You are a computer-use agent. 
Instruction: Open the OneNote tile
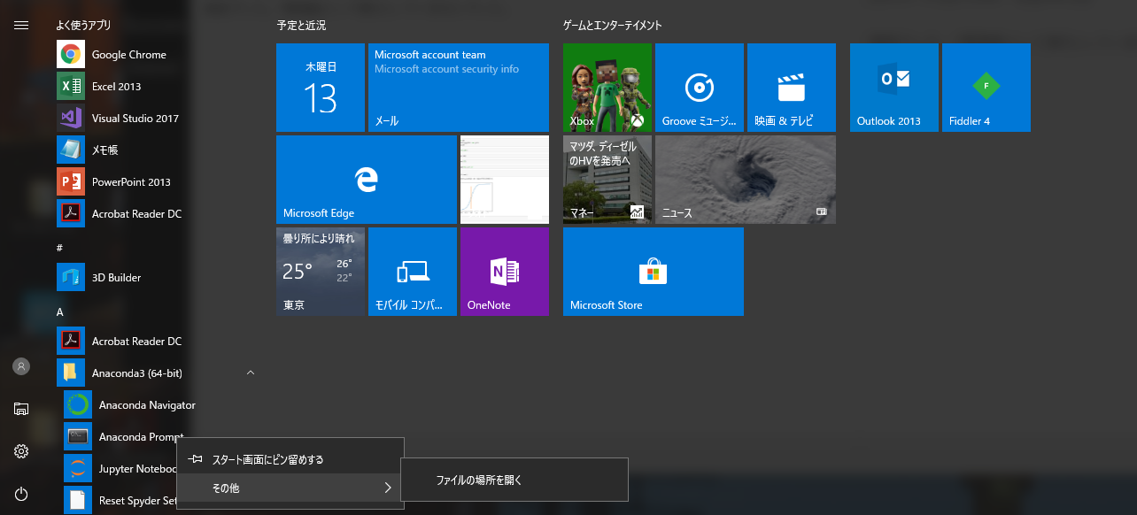504,272
